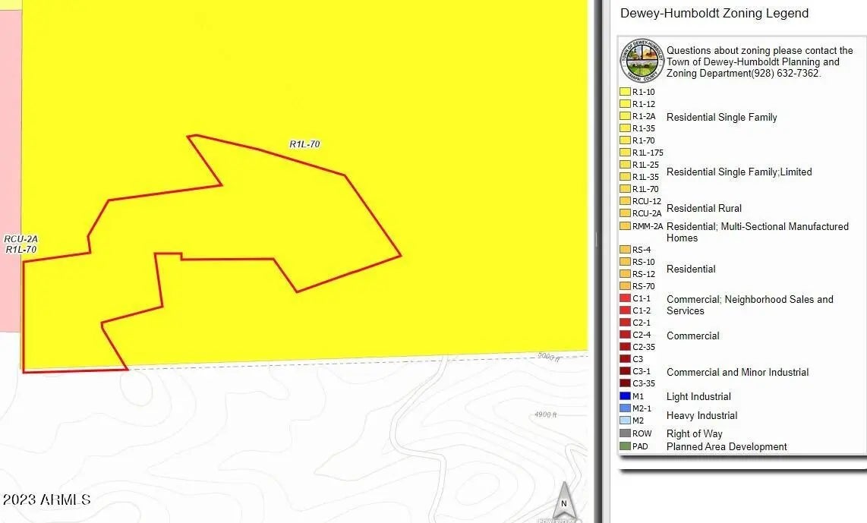Click the R1L-70 swatch in the legend
867x523 pixels.
coord(625,189)
